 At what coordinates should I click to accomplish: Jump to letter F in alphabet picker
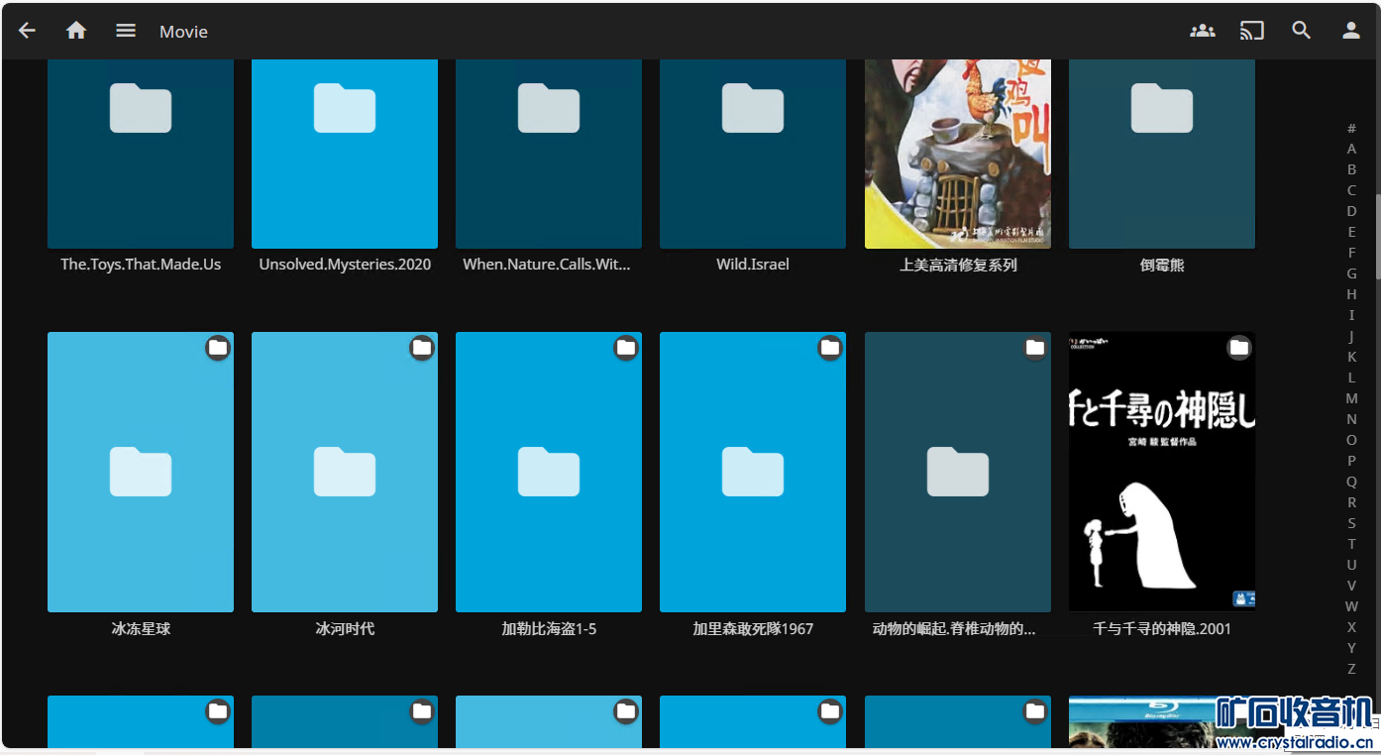click(1351, 253)
